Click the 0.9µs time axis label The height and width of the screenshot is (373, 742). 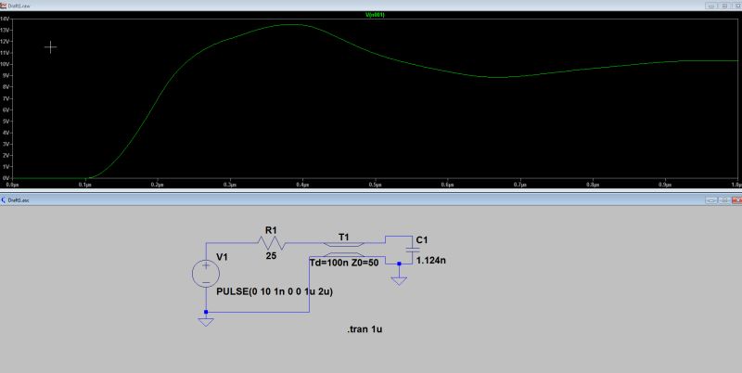(x=665, y=184)
